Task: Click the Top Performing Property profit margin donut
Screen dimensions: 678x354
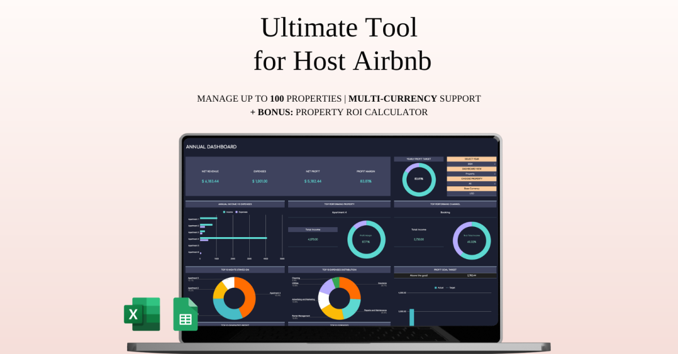Action: click(x=366, y=240)
